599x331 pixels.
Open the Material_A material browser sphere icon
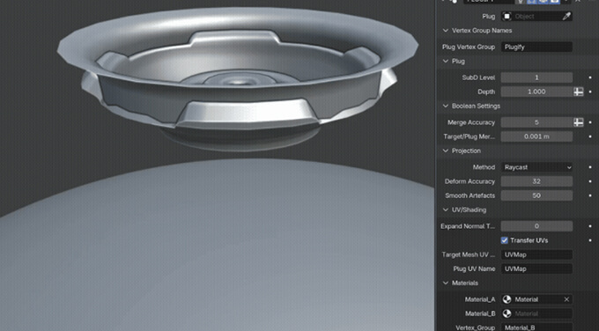(x=507, y=299)
